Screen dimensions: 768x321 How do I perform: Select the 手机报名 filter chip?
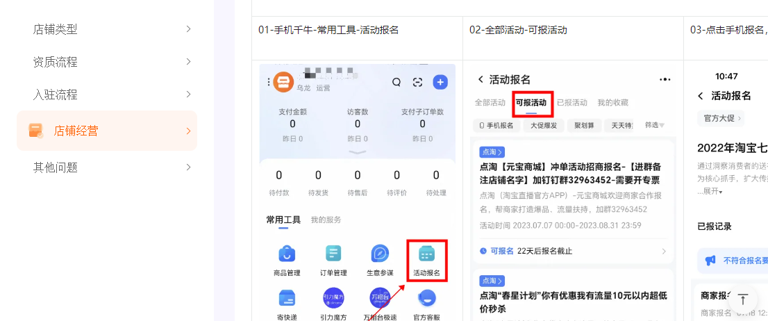(x=496, y=126)
